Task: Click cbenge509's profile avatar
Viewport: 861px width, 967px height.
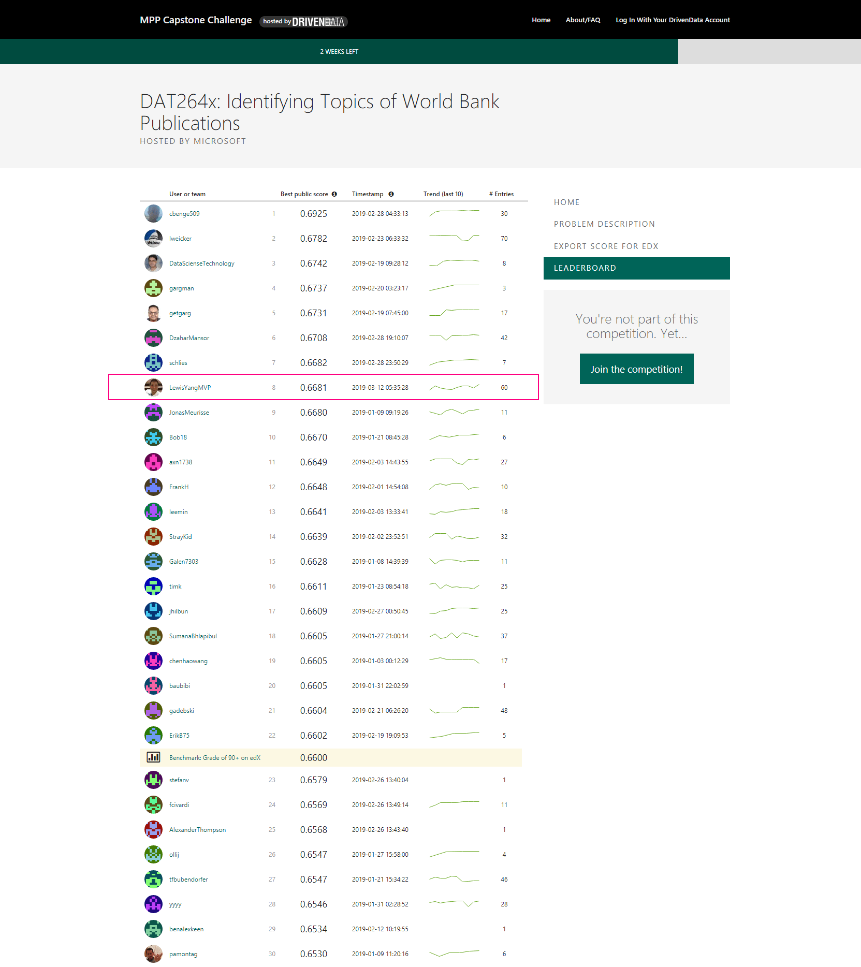Action: click(153, 213)
